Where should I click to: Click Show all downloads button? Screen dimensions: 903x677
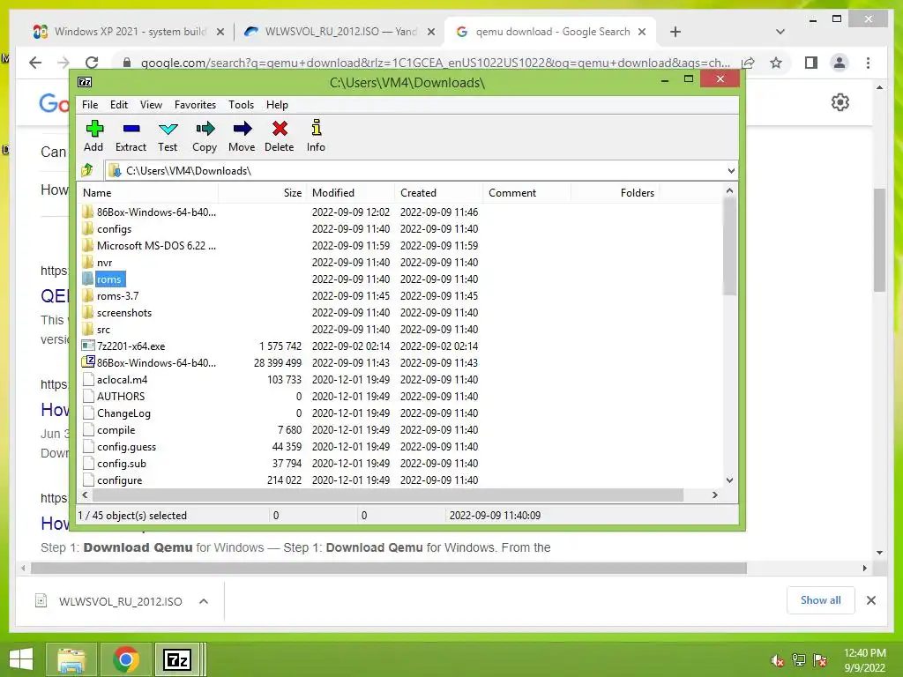pos(821,600)
